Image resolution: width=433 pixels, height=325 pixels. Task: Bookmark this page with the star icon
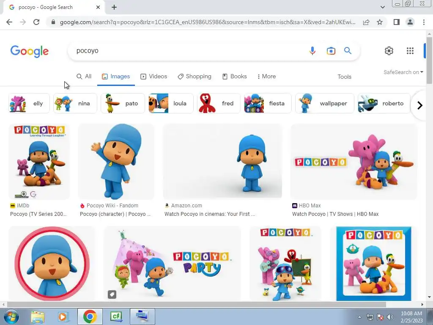pyautogui.click(x=380, y=22)
